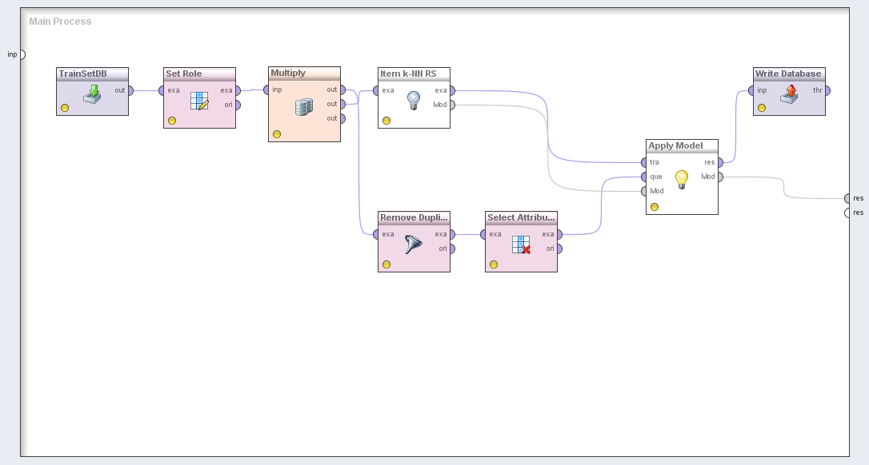Screen dimensions: 869x465
Task: Click the Remove Duplicates funnel icon
Action: click(x=414, y=244)
